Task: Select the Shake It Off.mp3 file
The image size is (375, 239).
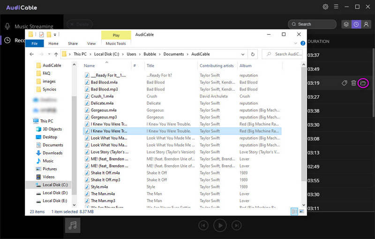Action: pyautogui.click(x=105, y=180)
